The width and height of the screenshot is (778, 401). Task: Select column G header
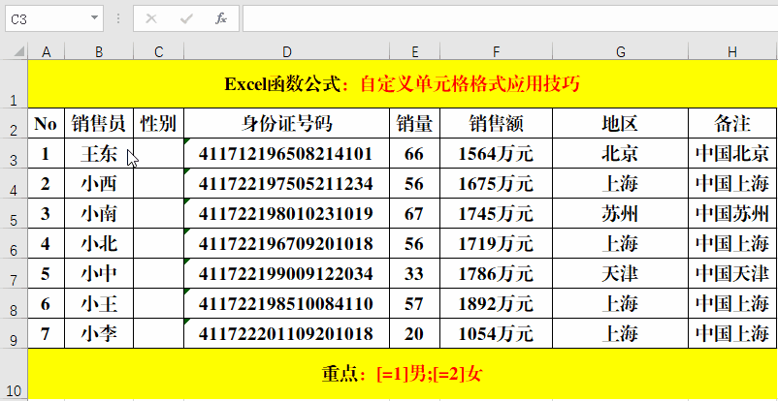(x=620, y=51)
